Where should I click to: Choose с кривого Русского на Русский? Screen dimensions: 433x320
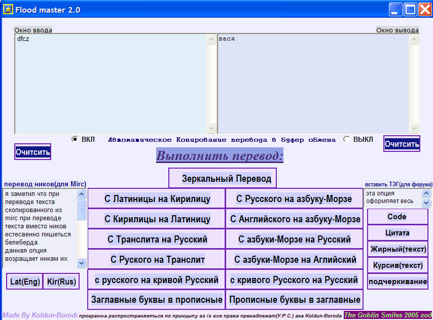tap(295, 279)
